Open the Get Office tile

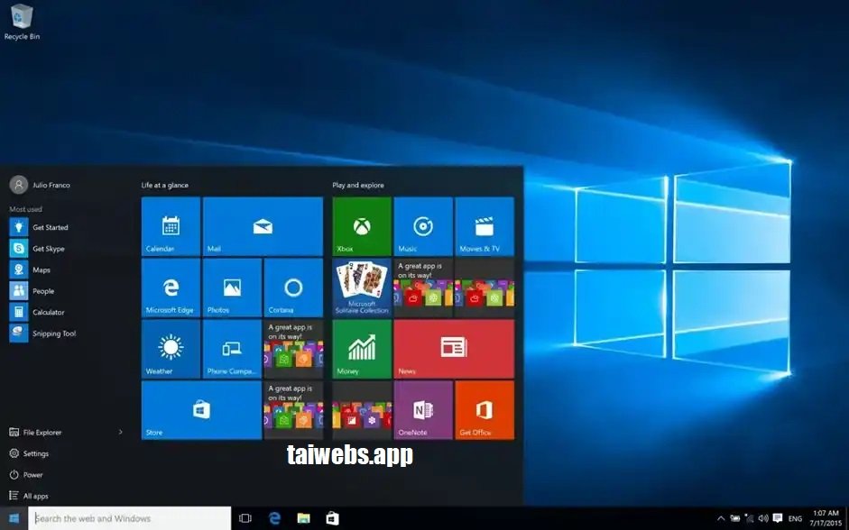(484, 410)
